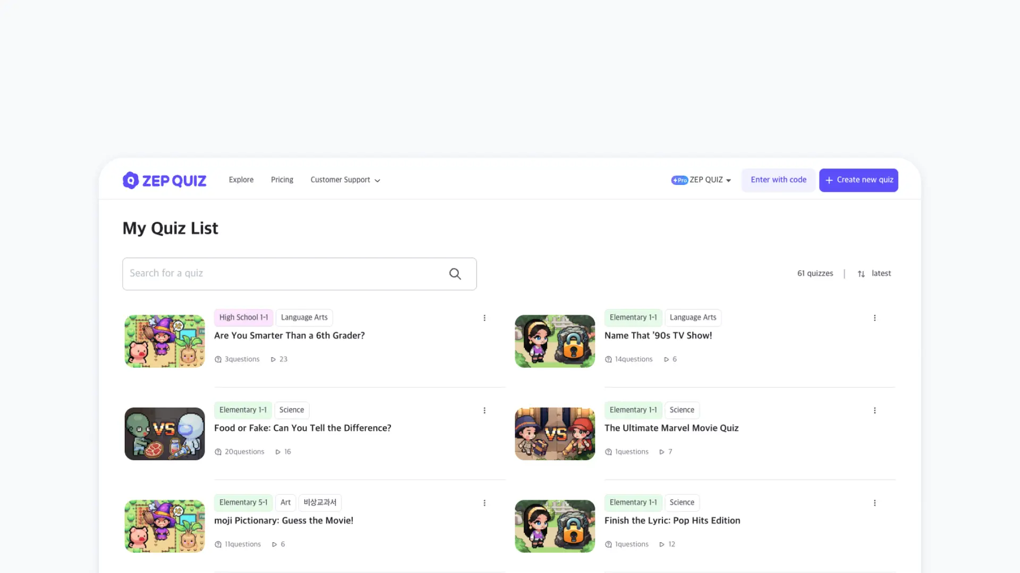The image size is (1020, 573).
Task: Go to the Explore page
Action: [241, 180]
